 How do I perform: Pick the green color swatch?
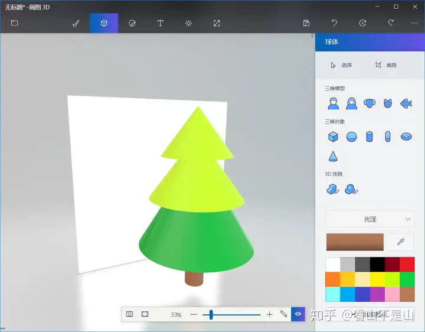pos(407,279)
